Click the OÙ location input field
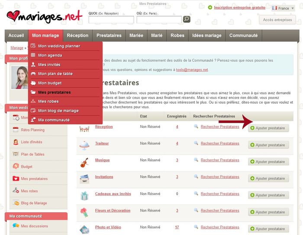Viewport: 303px width, 235px height. coord(159,20)
